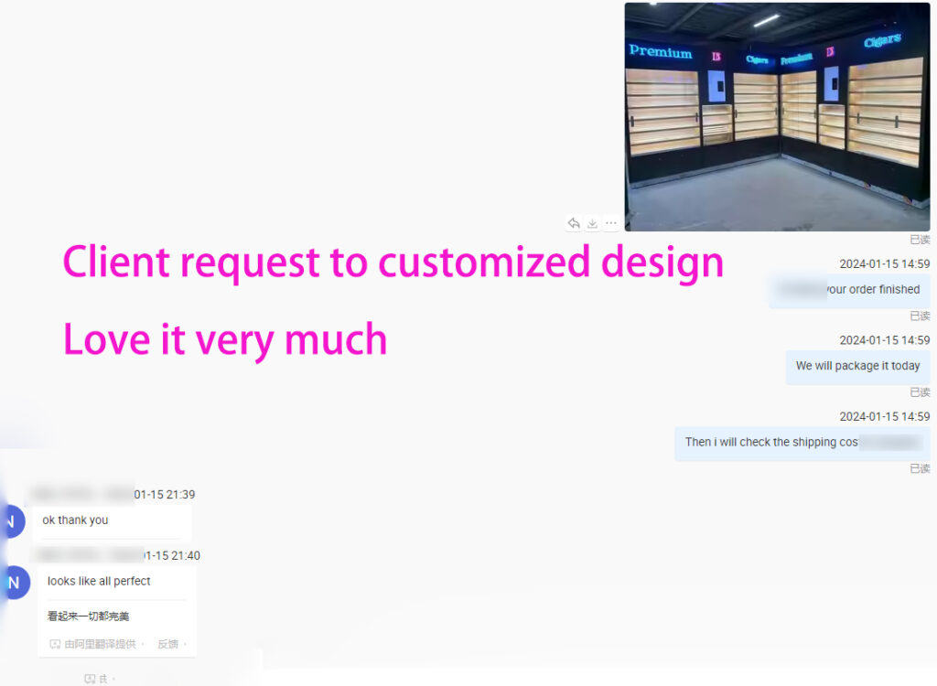The height and width of the screenshot is (686, 937).
Task: Click the translate icon below the last message card
Action: 90,679
